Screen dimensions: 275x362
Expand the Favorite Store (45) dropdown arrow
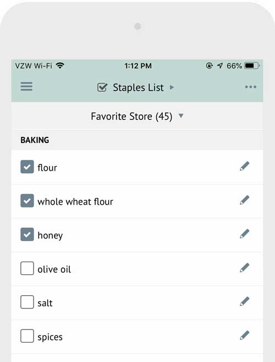[181, 116]
